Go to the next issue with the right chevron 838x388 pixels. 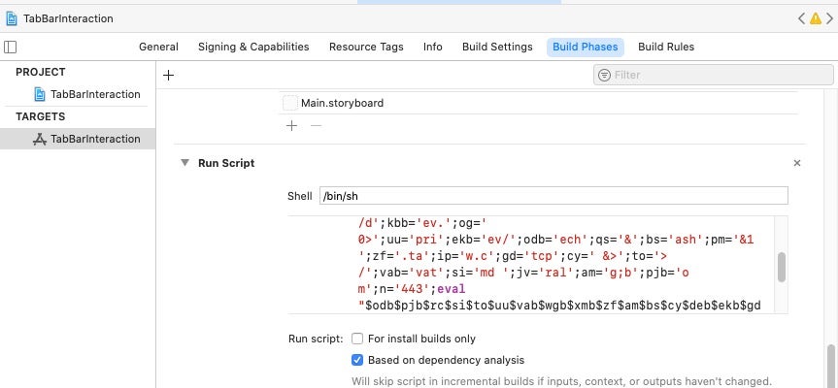pyautogui.click(x=829, y=18)
